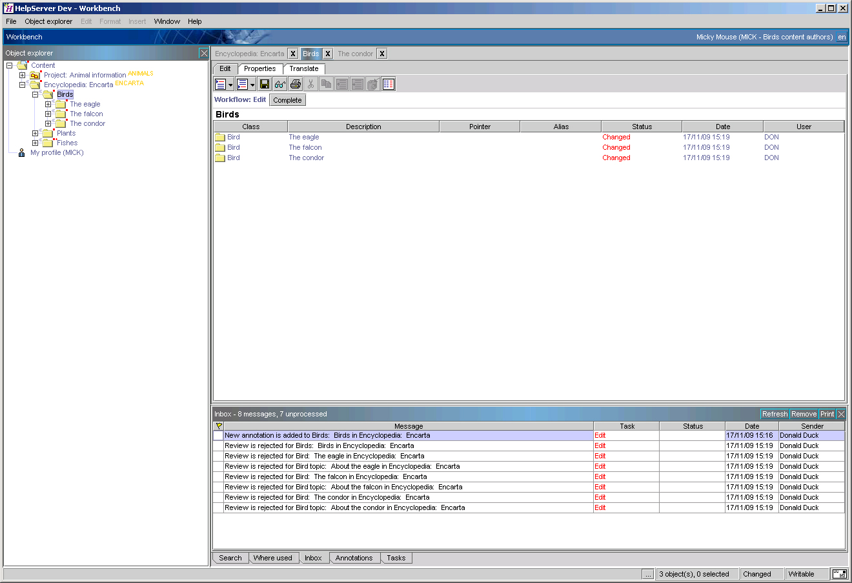Screen dimensions: 852x583
Task: Click Print in the Inbox header
Action: point(827,414)
